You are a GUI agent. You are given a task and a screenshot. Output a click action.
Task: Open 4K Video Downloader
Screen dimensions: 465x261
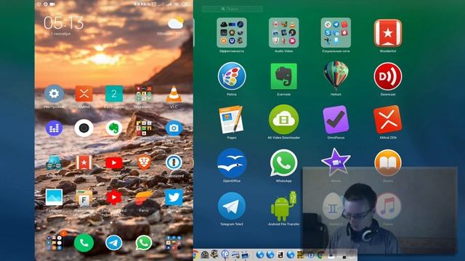tap(283, 120)
